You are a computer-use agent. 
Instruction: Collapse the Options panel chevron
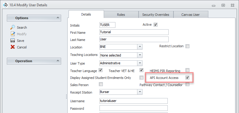58,18
